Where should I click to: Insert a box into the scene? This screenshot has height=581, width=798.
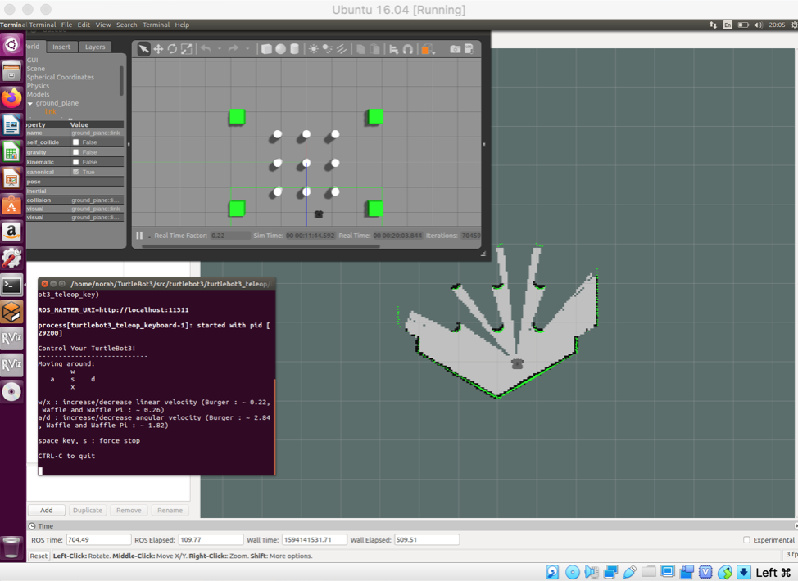tap(265, 48)
